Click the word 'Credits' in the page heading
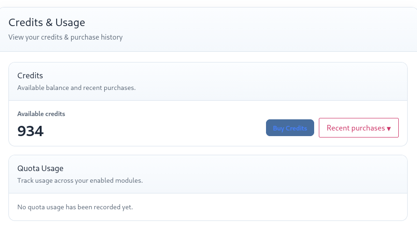The height and width of the screenshot is (227, 417). [26, 22]
